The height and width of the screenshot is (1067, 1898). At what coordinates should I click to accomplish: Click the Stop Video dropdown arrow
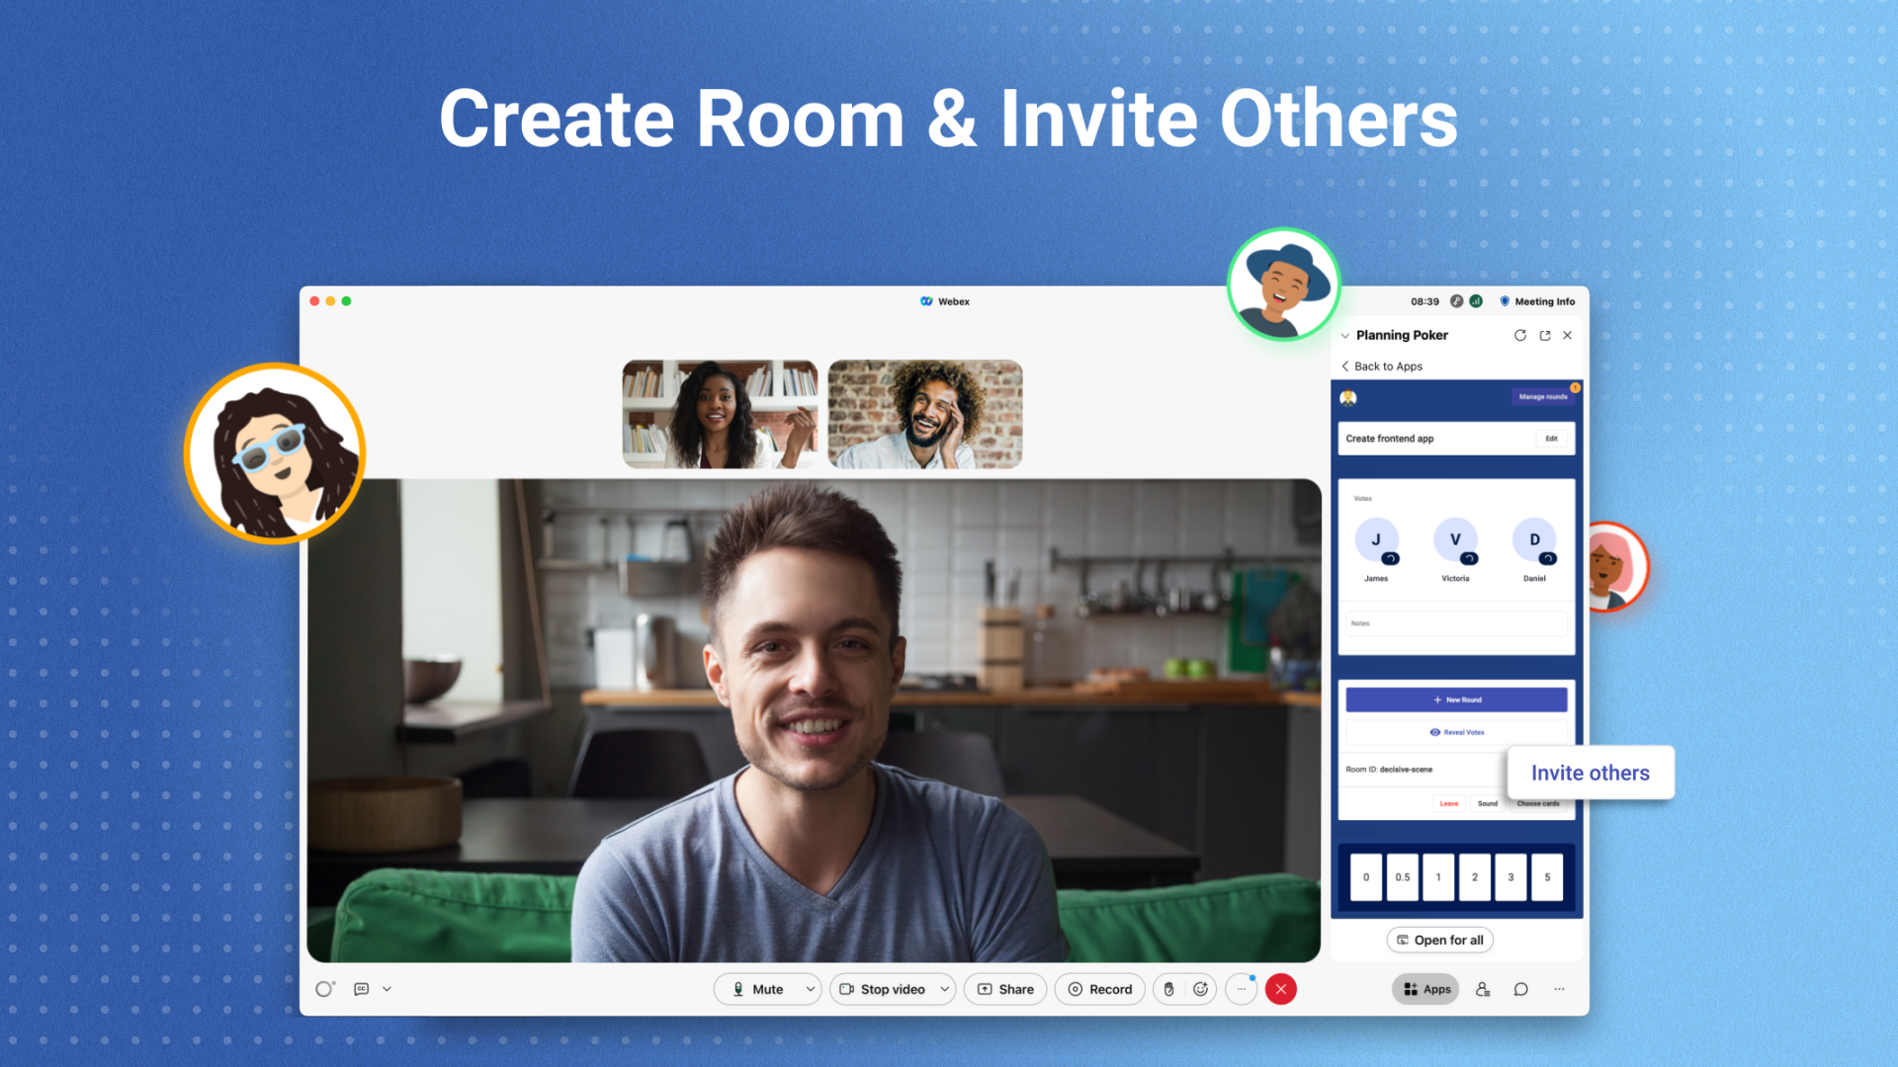tap(944, 989)
